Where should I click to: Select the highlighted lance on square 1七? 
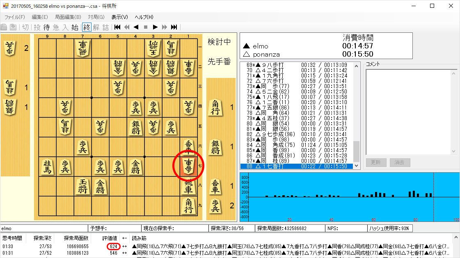(188, 166)
